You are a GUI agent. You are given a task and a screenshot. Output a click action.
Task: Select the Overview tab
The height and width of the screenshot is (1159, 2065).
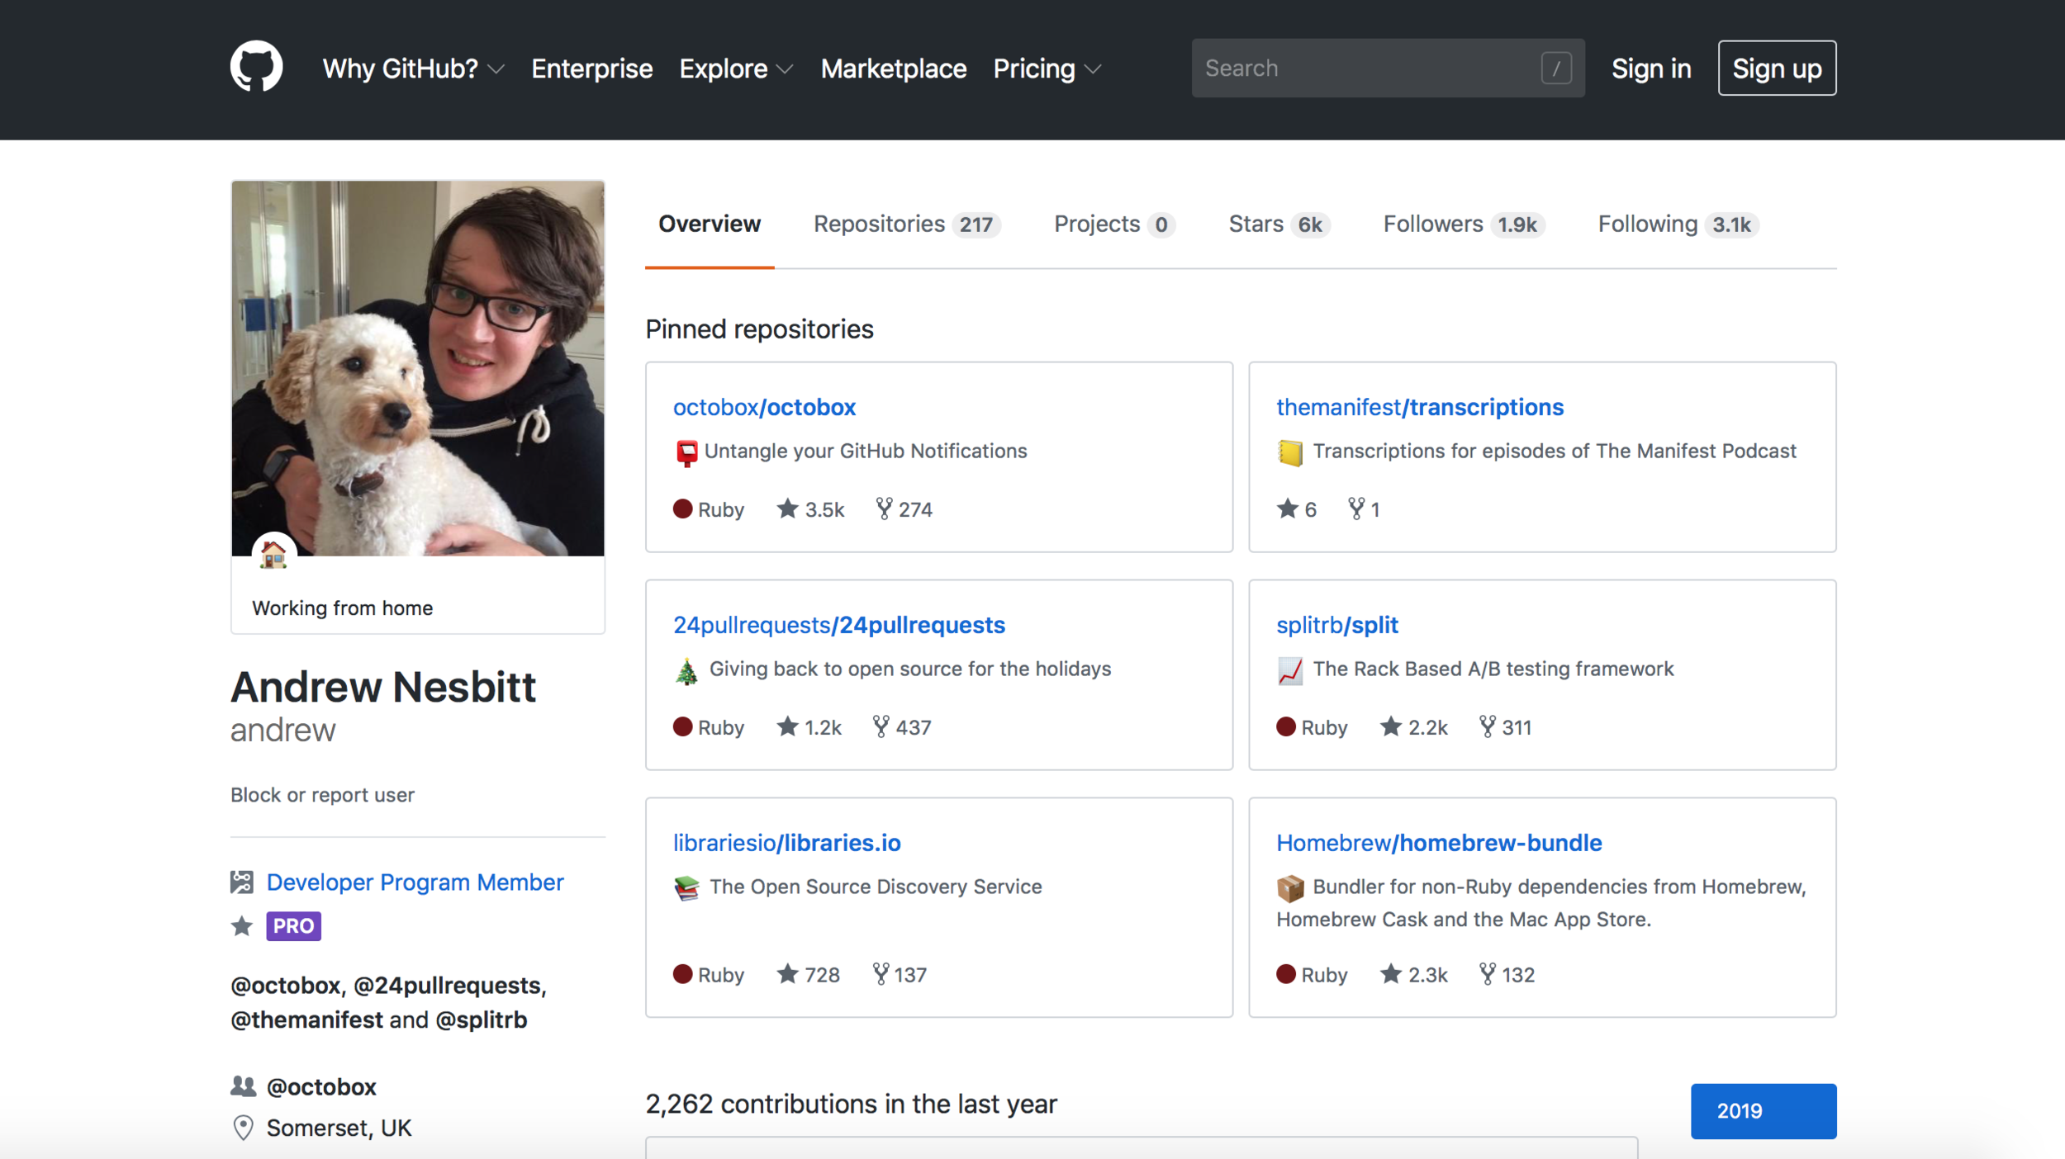pos(710,224)
